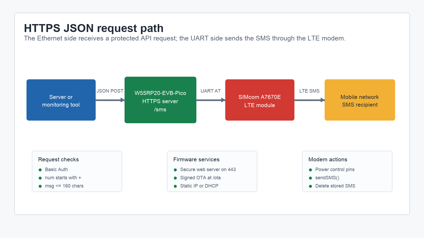Select the Request checks heading

(x=59, y=159)
